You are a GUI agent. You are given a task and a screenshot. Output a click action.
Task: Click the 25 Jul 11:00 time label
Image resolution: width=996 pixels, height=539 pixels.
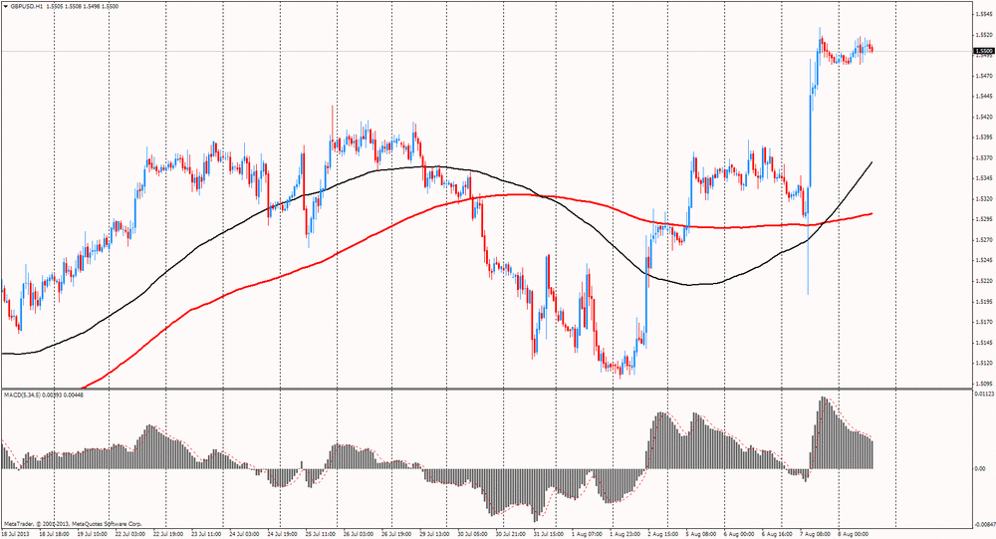(x=320, y=535)
